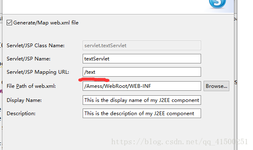Click the blue S servlet wizard icon
The image size is (253, 150).
217,4
